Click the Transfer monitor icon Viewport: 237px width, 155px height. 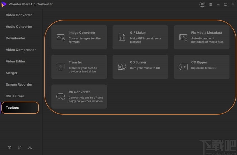tap(61, 67)
